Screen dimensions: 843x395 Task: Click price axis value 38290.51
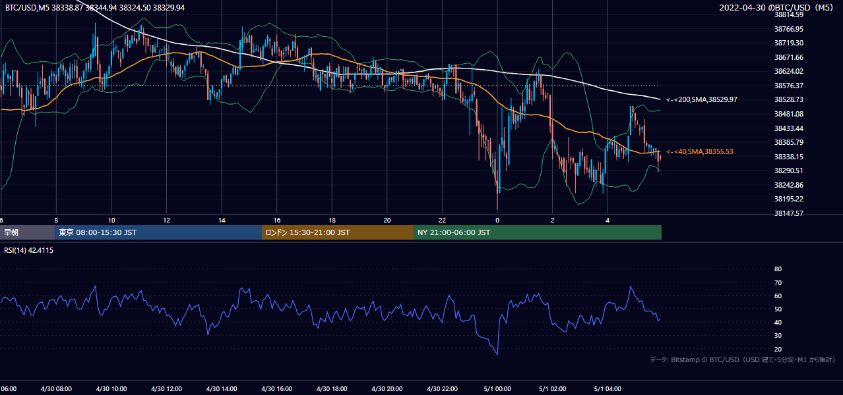point(788,171)
